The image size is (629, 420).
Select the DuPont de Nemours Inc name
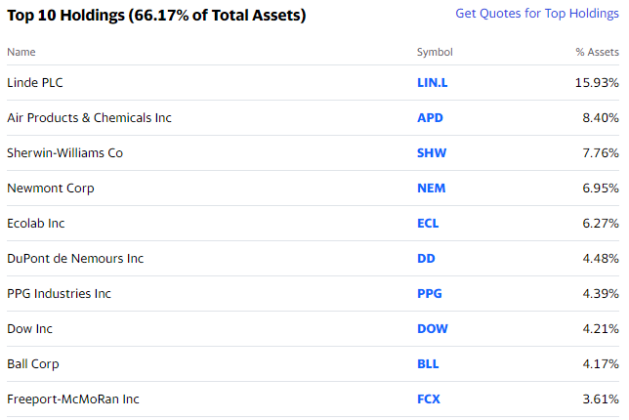tap(75, 258)
